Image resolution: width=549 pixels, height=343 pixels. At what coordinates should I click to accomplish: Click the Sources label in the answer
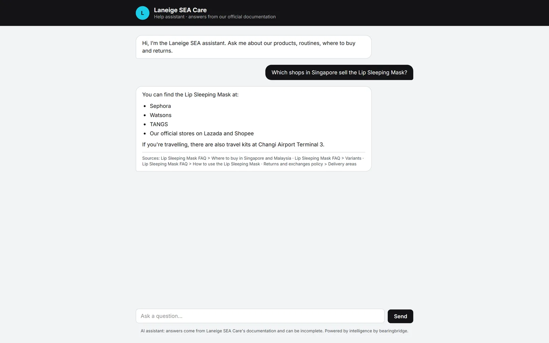(x=151, y=158)
